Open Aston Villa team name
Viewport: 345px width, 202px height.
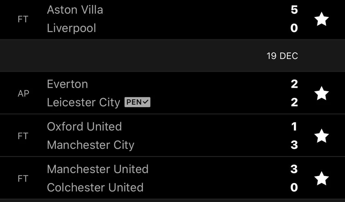coord(75,10)
